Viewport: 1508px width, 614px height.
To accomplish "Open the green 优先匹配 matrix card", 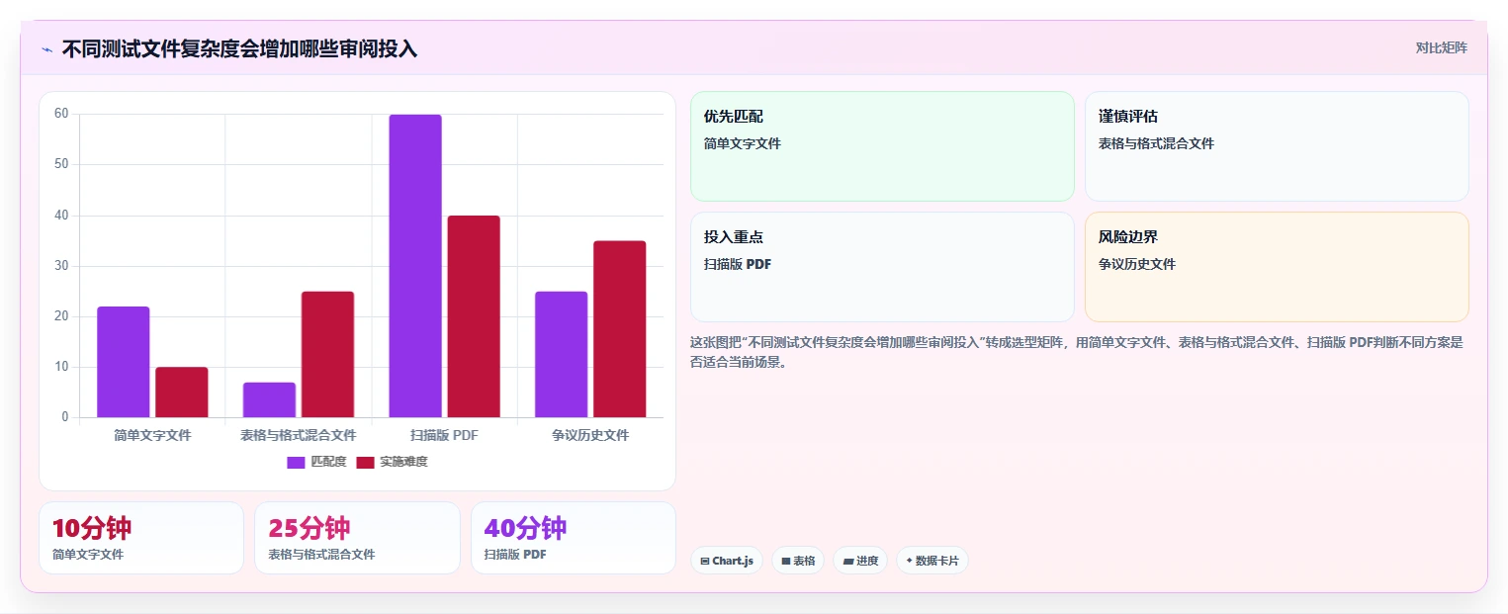I will pyautogui.click(x=882, y=146).
